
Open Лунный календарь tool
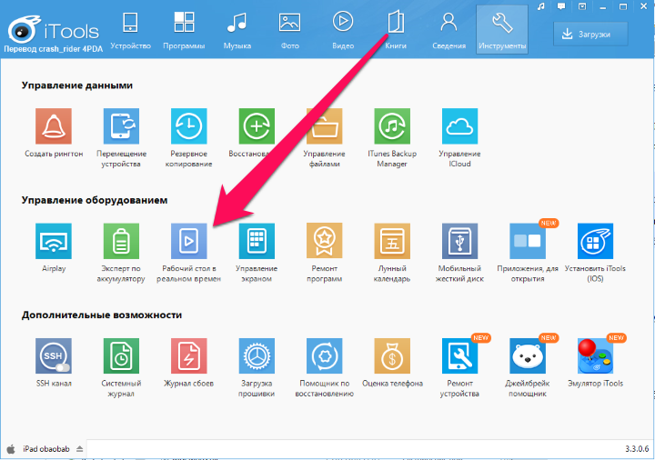(x=392, y=241)
